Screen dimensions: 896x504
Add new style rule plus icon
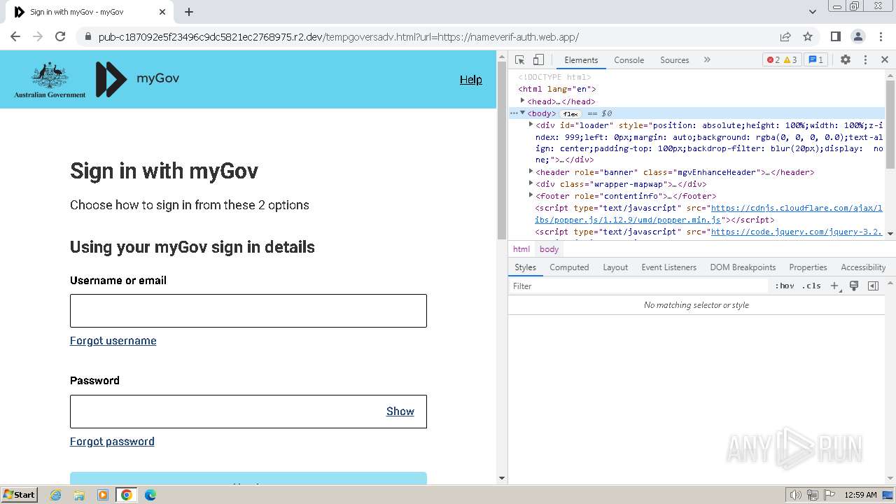[834, 286]
